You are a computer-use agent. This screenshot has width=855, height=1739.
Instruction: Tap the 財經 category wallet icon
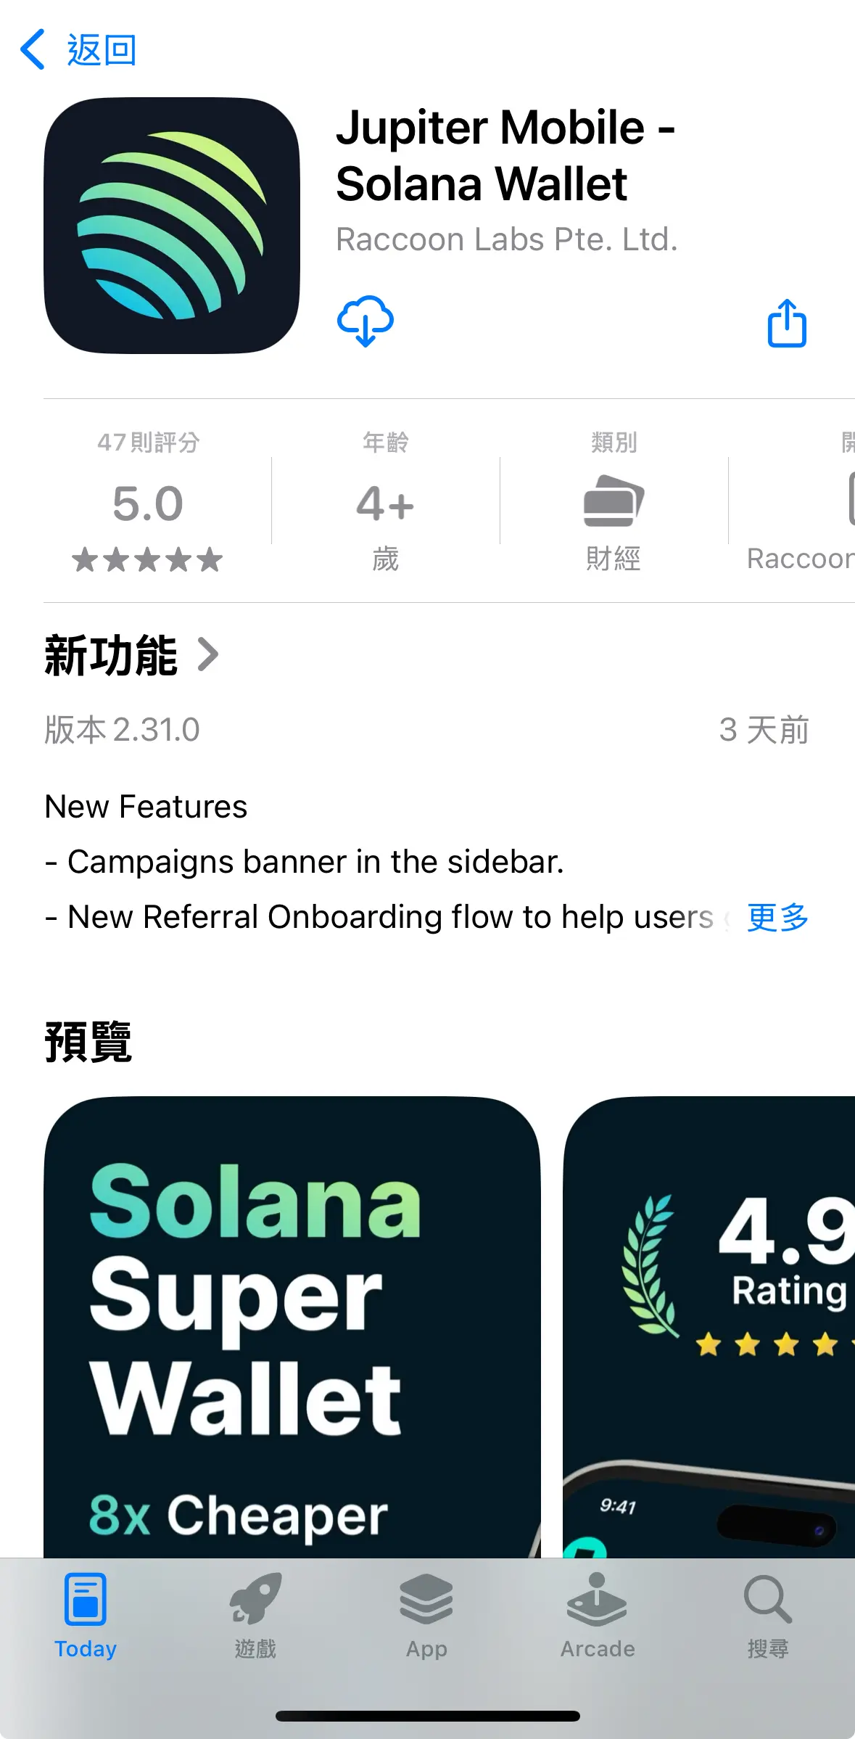(614, 501)
